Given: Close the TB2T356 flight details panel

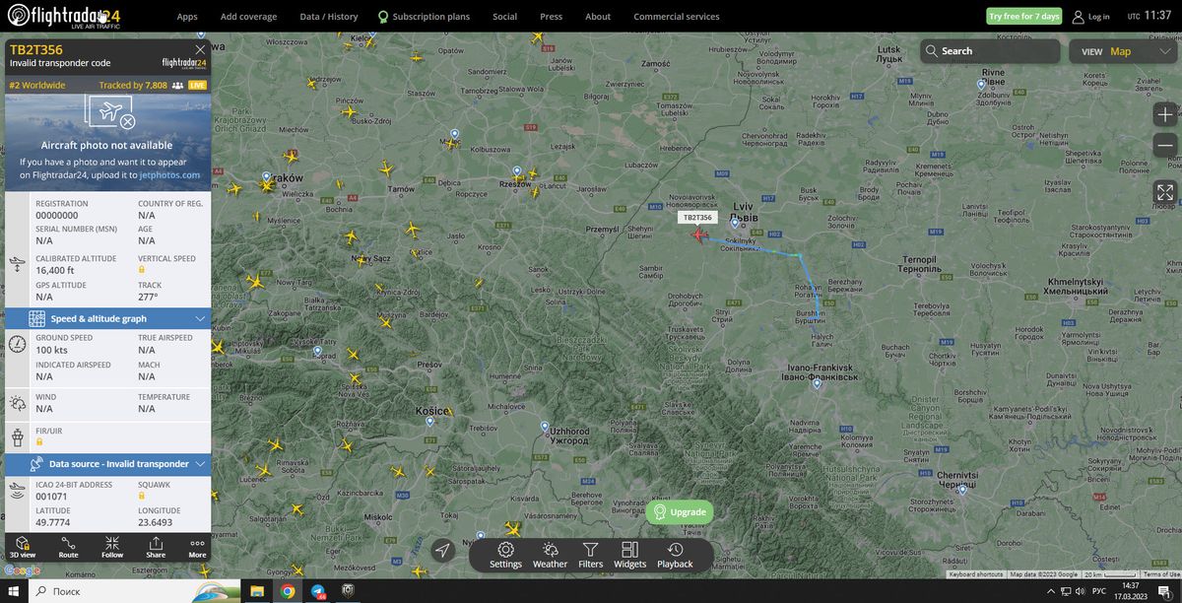Looking at the screenshot, I should click(x=200, y=48).
